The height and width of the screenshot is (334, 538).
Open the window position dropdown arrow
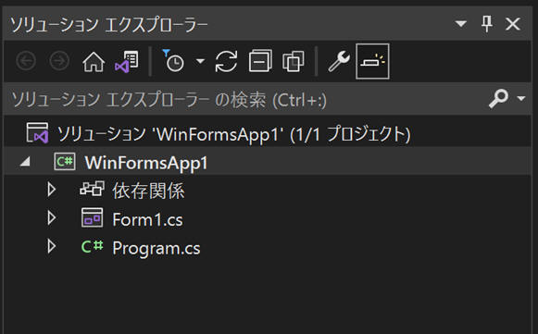pyautogui.click(x=460, y=24)
